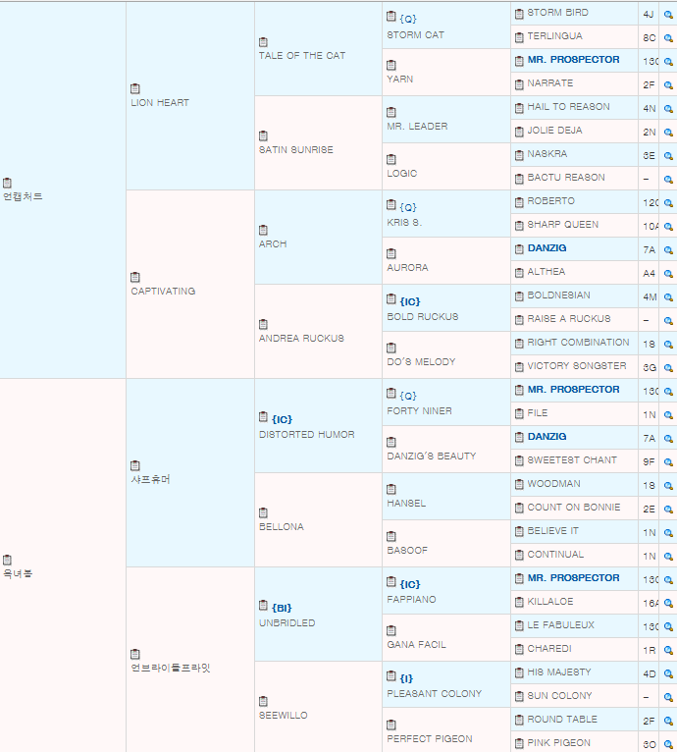Click the clipboard icon above 언브라이들프라잇
This screenshot has height=752, width=677.
(135, 654)
